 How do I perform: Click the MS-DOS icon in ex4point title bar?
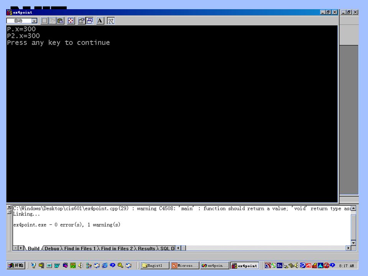[9, 12]
